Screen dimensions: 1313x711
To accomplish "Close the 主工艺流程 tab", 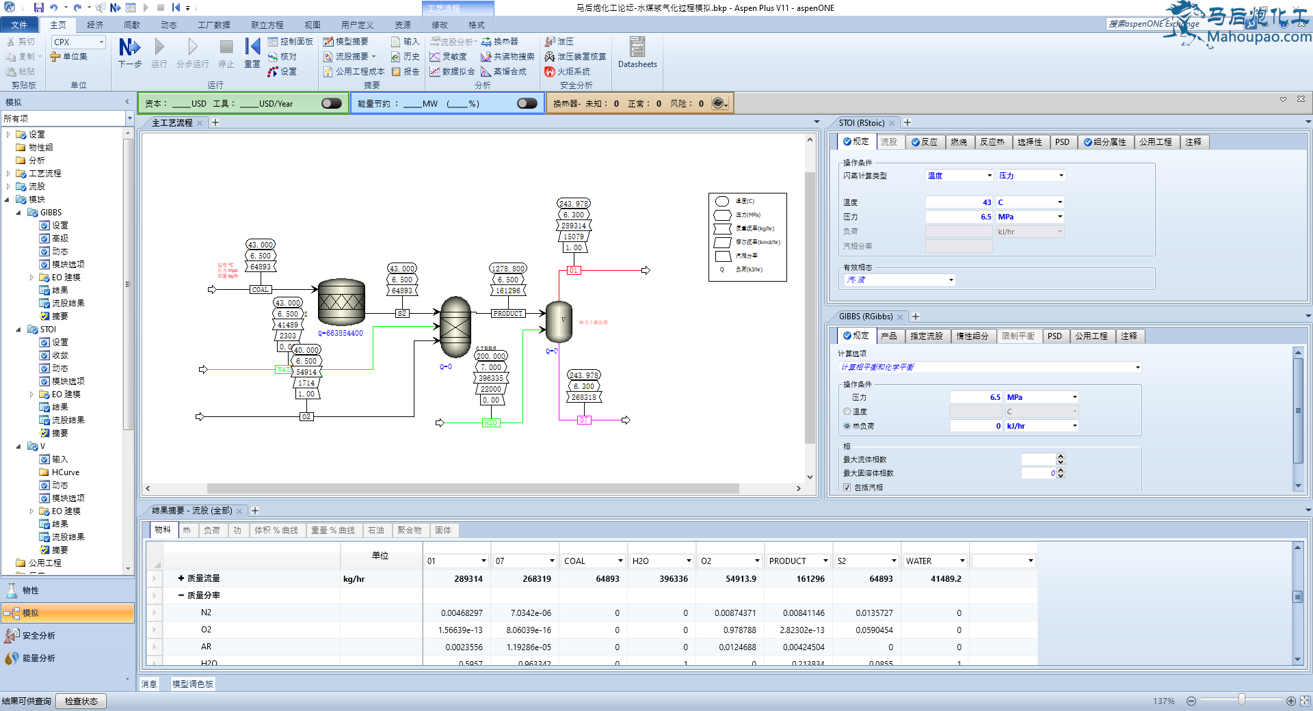I will (200, 122).
